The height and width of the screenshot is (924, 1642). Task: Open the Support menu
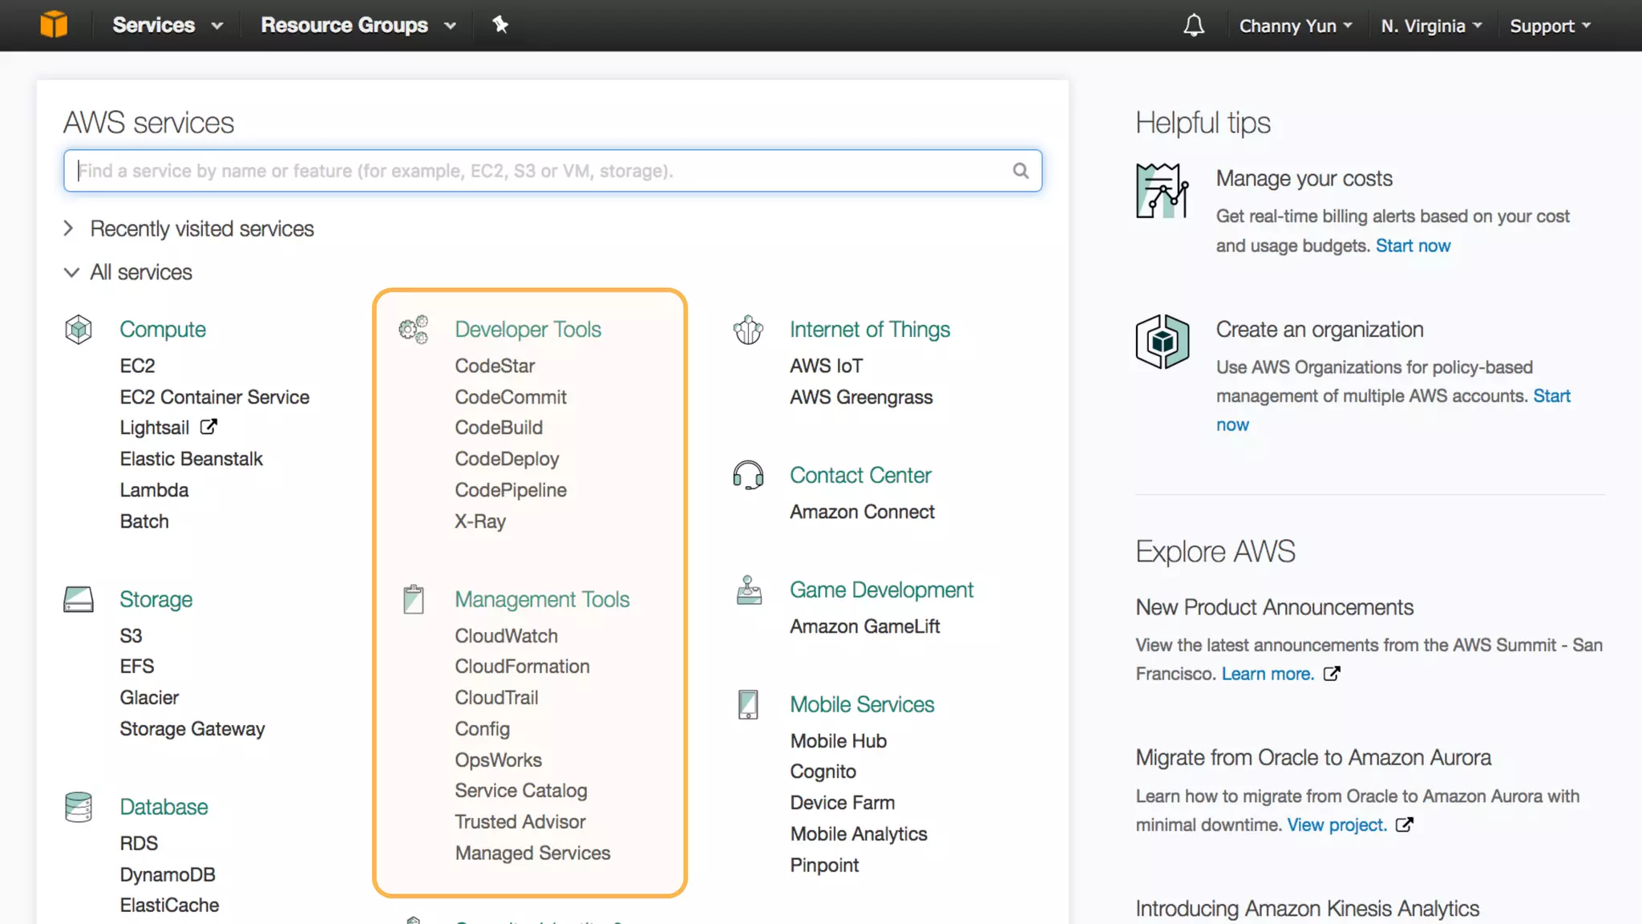[x=1549, y=26]
